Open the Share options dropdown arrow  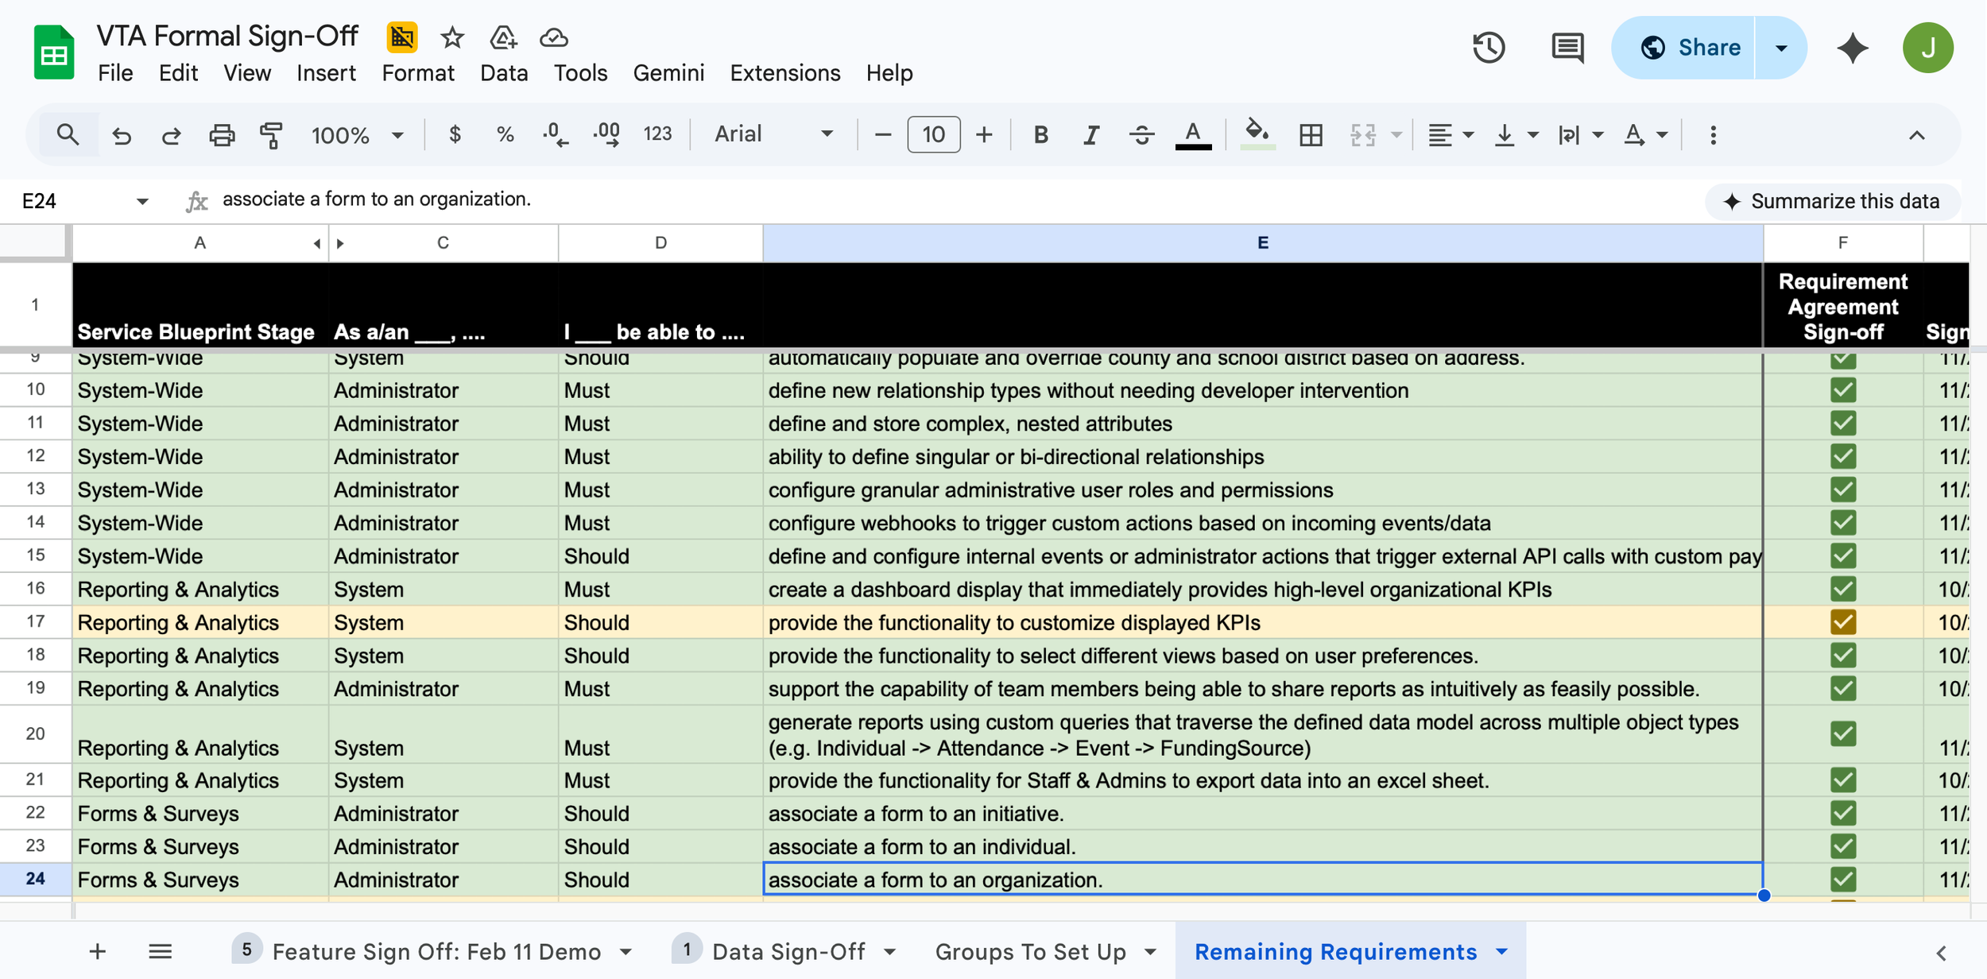(x=1781, y=48)
